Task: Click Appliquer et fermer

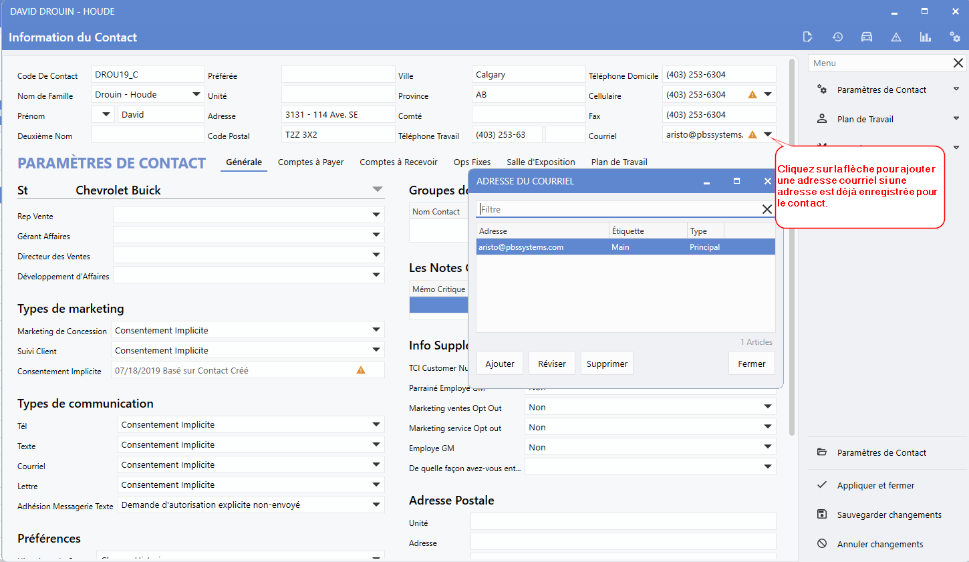Action: click(875, 486)
